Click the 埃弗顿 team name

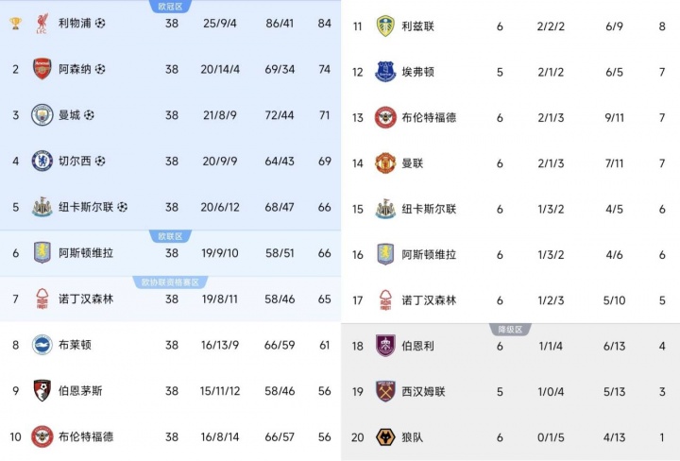416,72
